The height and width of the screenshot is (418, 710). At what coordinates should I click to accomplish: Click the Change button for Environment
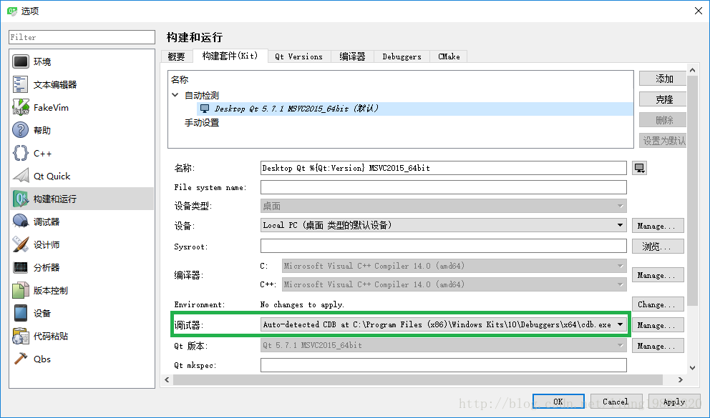click(658, 304)
